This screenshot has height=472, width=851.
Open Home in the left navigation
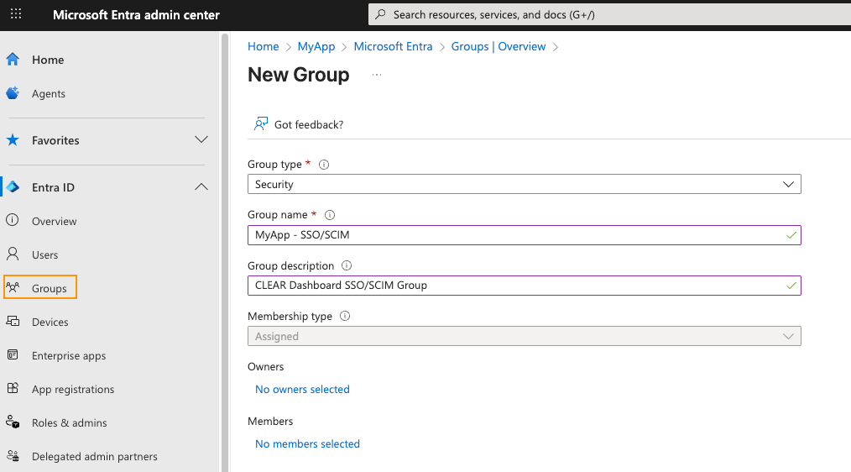(48, 60)
